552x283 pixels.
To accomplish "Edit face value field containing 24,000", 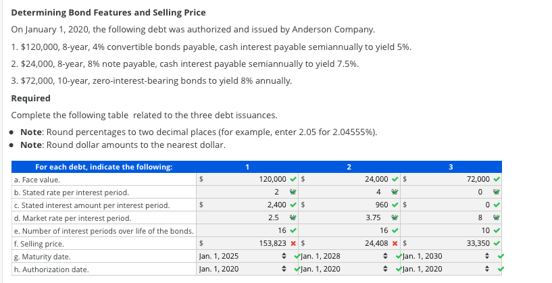I will point(348,179).
